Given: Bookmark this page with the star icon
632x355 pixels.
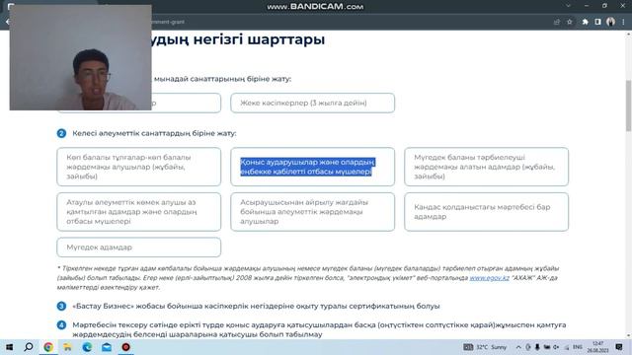Looking at the screenshot, I should point(570,22).
